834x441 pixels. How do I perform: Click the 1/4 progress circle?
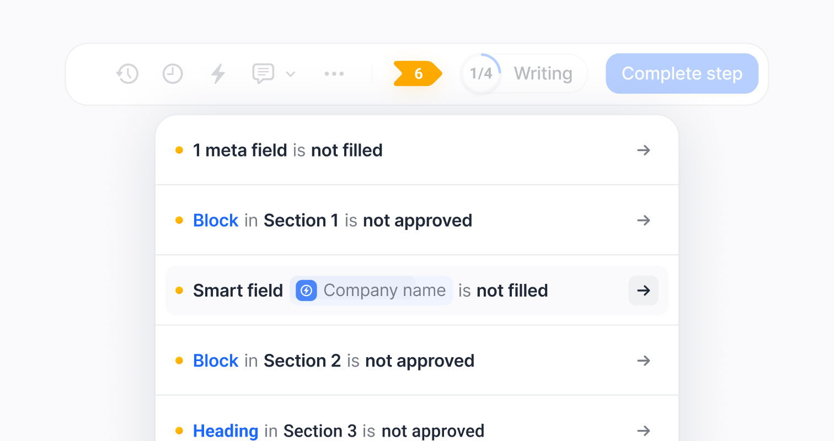coord(482,74)
